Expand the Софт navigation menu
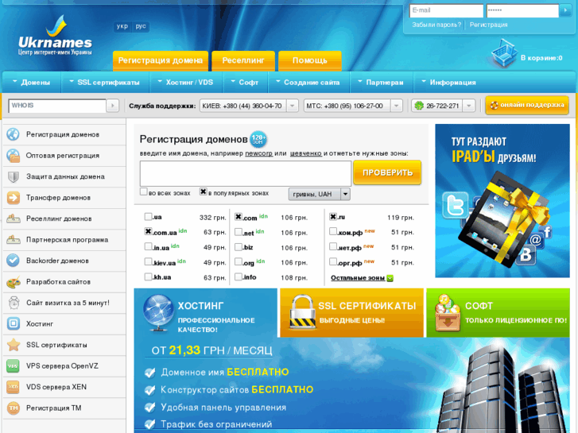 tap(245, 82)
